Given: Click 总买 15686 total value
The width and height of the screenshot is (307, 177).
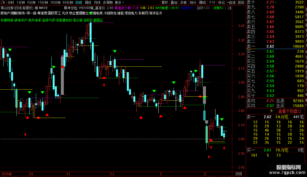Looking at the screenshot, I should point(298,106).
